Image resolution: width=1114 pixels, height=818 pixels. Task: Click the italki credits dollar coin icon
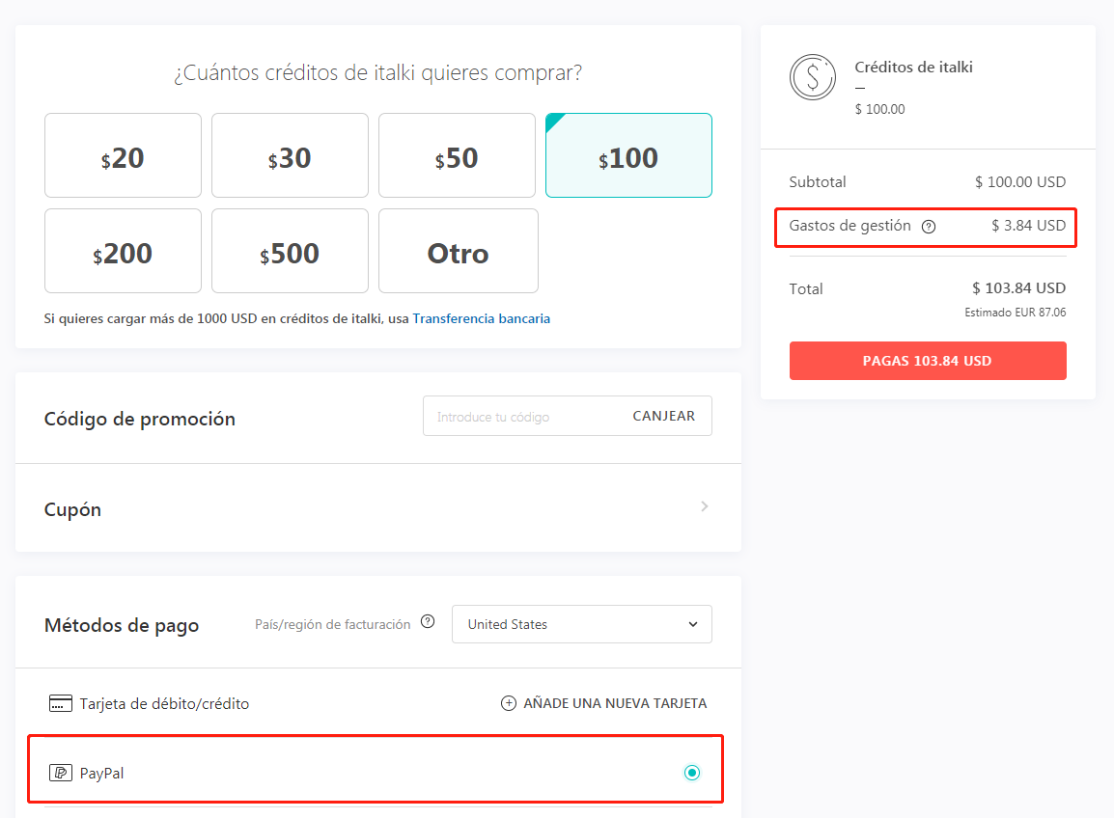[x=813, y=77]
